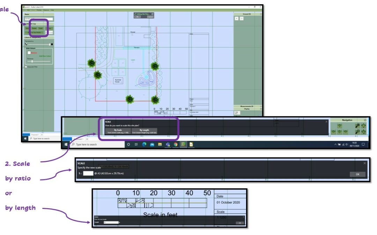377x235 pixels.
Task: Pop out the Editing Site Plan box
Action: click(x=153, y=14)
